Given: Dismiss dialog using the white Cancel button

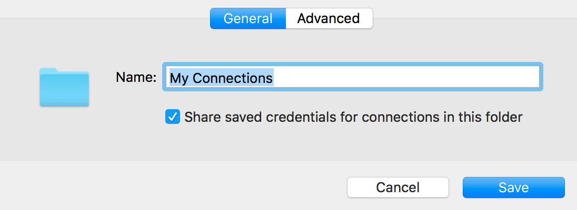Looking at the screenshot, I should (398, 187).
